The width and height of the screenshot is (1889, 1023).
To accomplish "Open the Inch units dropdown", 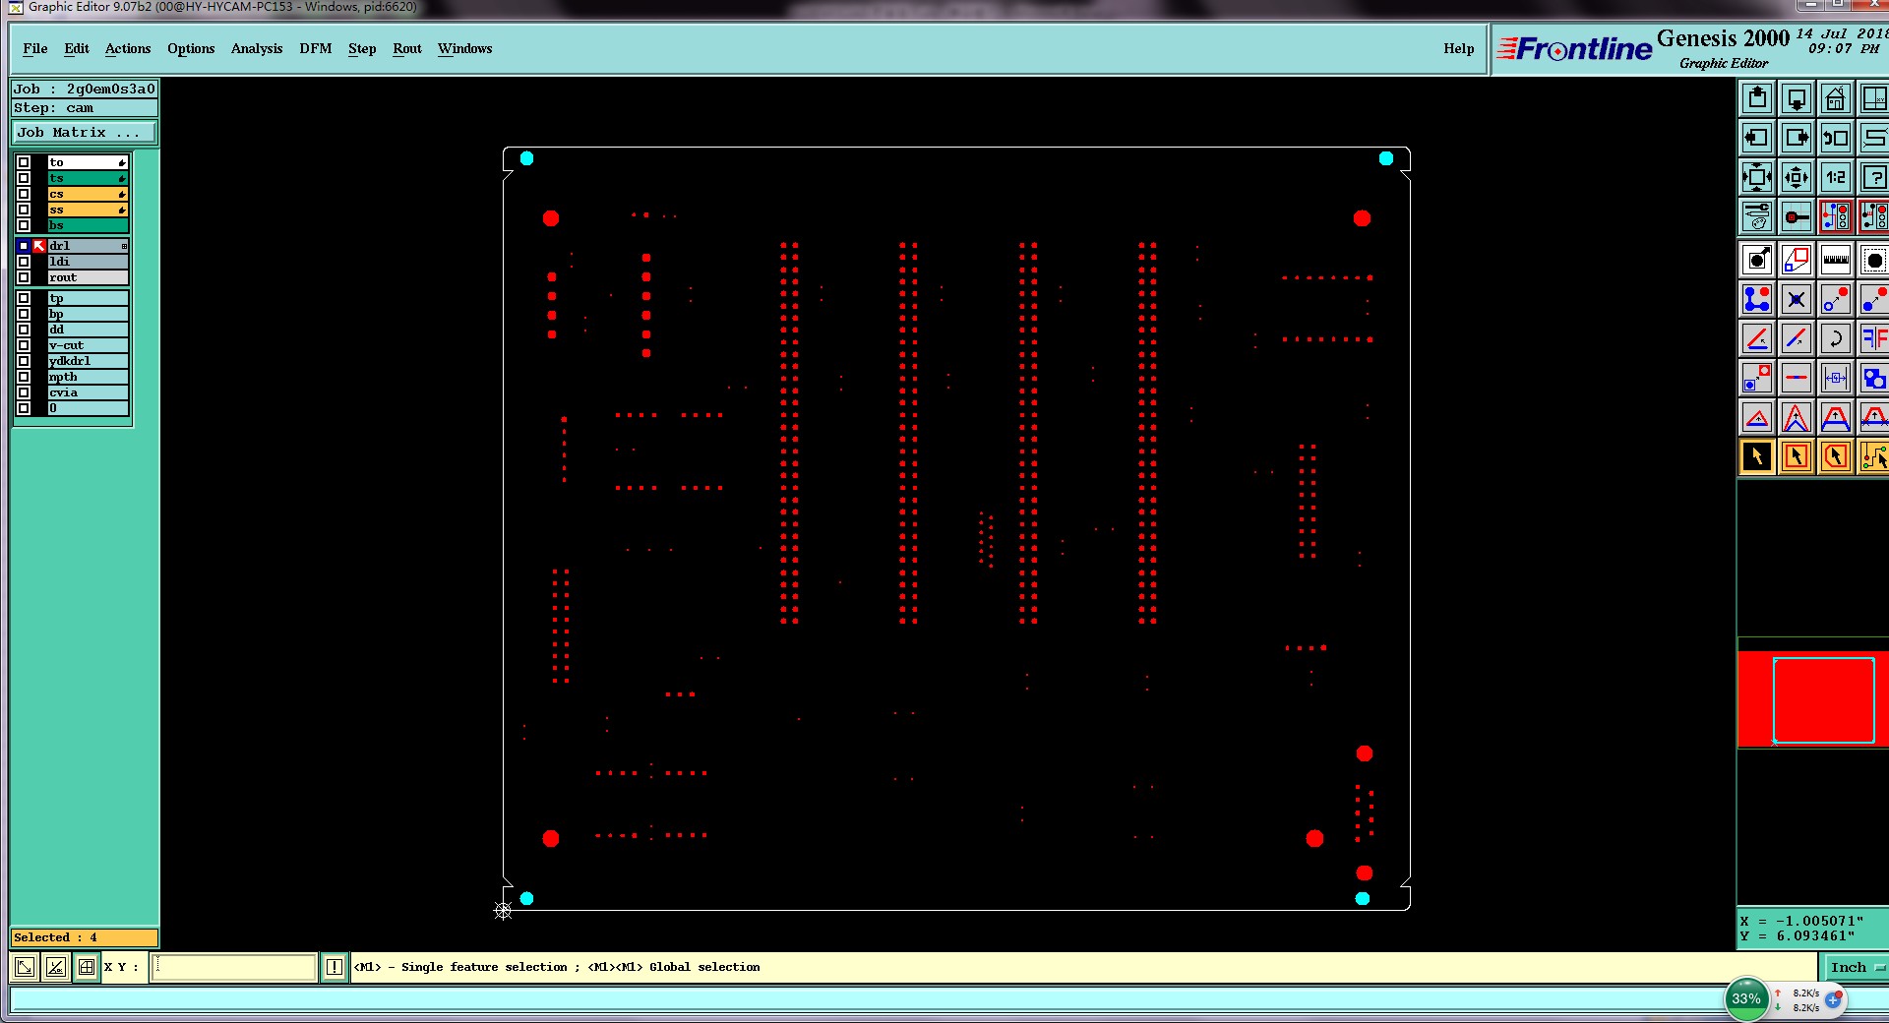I will pos(1856,967).
